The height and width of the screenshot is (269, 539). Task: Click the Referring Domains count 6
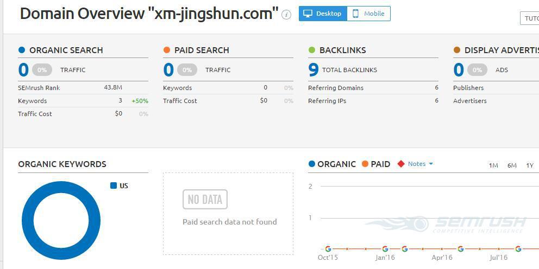[x=436, y=87]
